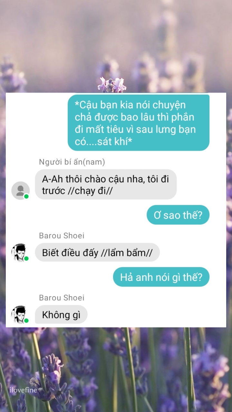Select the lavender flower above chat panel

112,85
